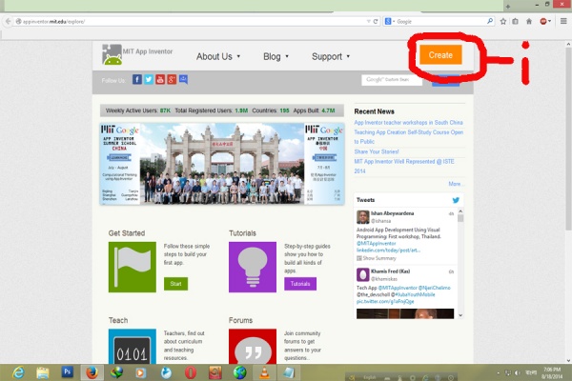Click the Twitter bird in Tweets header
Screen dimensions: 572x381
456,200
